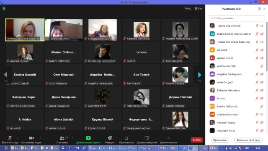Click muted mic icon for Andrew Savchuk row

pos(262,66)
